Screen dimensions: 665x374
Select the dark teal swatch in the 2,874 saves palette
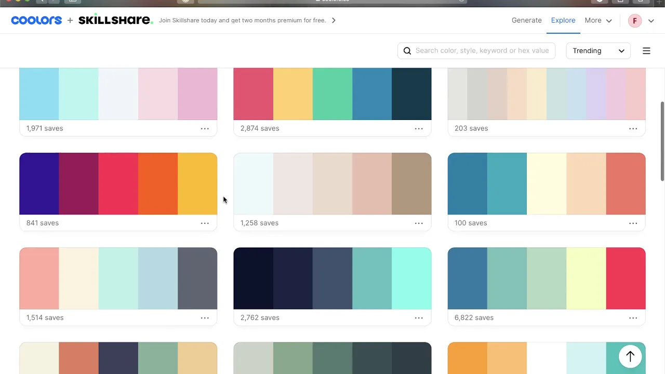411,94
